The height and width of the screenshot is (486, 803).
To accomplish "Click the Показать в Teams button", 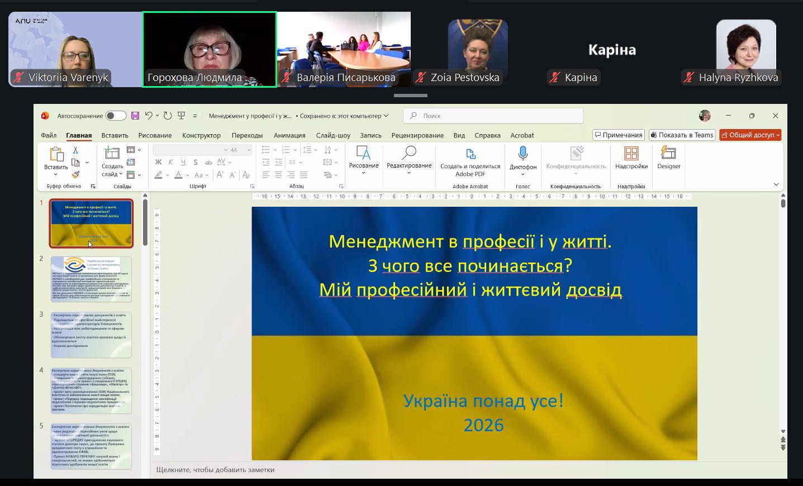I will pyautogui.click(x=682, y=135).
